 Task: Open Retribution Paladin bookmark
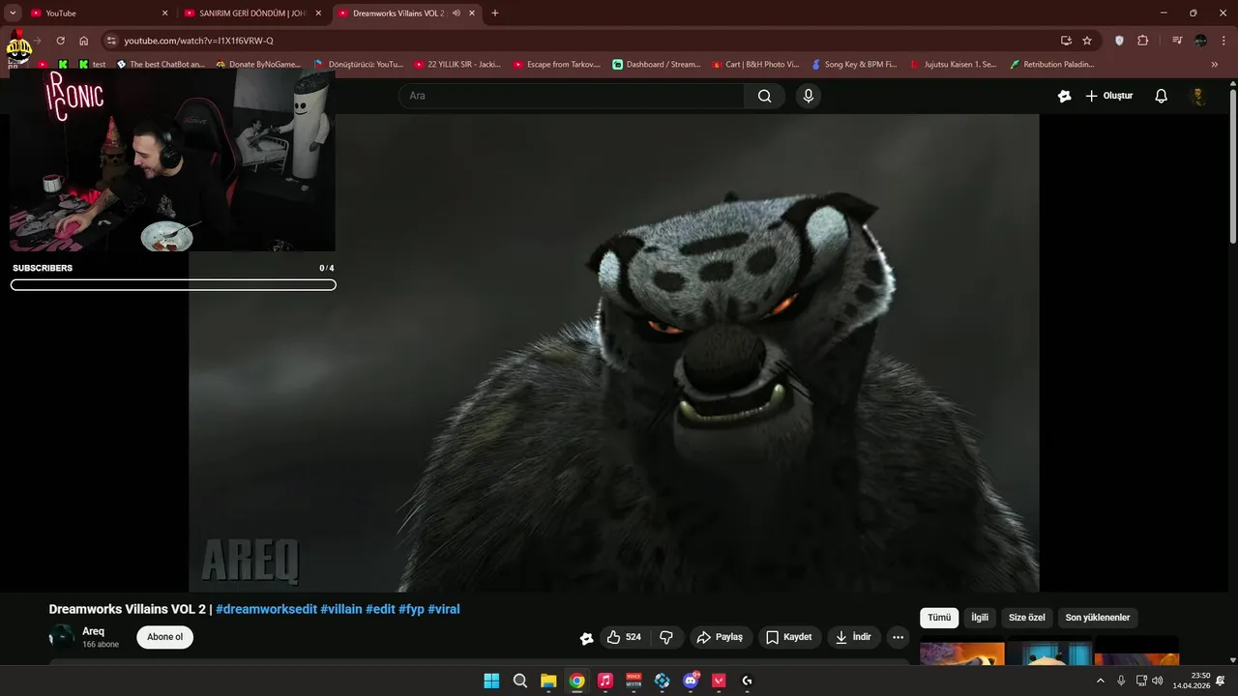click(x=1052, y=64)
